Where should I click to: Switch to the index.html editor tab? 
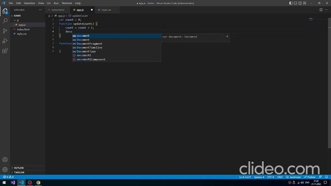pyautogui.click(x=58, y=10)
